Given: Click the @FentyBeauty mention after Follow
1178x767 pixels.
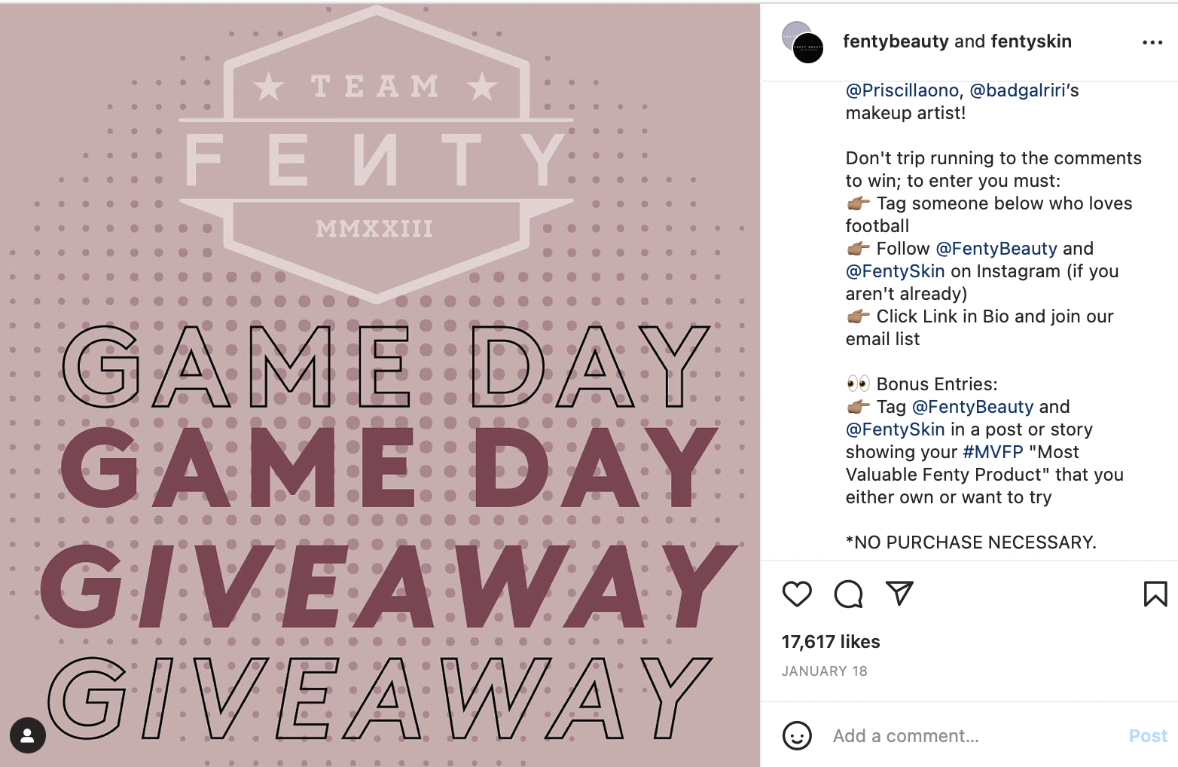Looking at the screenshot, I should [x=996, y=249].
